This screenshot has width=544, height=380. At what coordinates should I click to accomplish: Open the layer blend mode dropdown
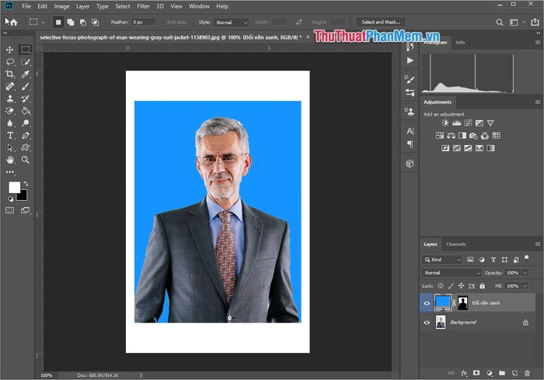point(452,273)
